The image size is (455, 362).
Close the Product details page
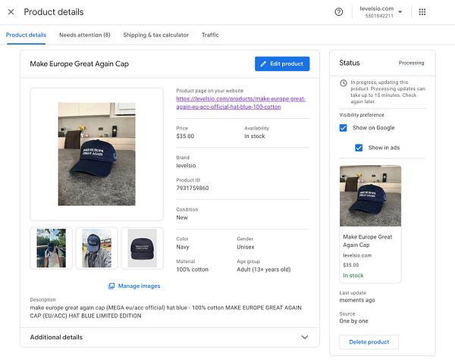pos(11,12)
